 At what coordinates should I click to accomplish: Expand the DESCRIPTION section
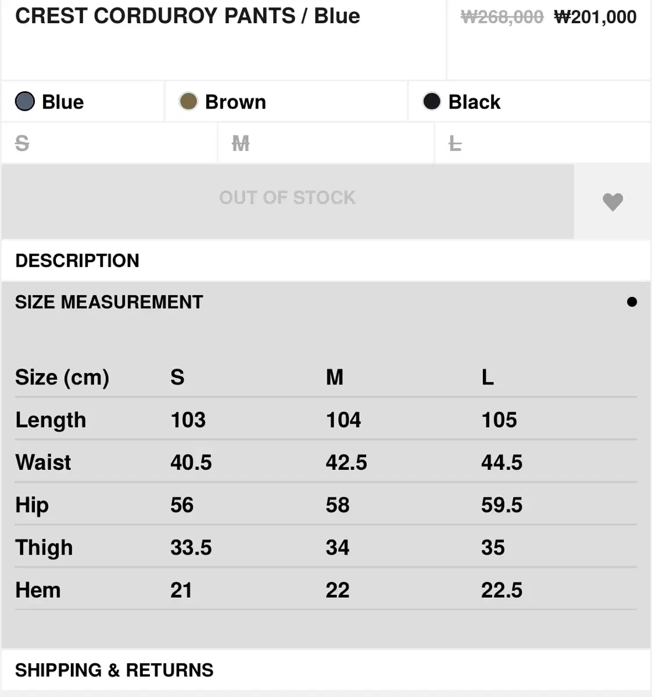[x=77, y=261]
